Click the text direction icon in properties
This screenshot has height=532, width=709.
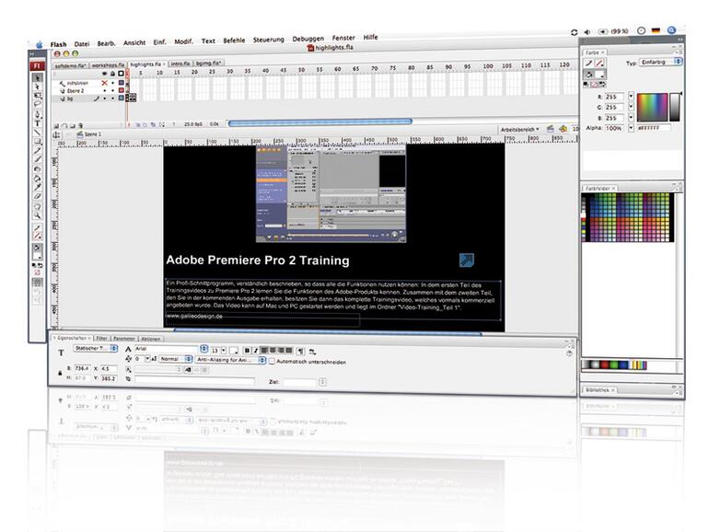point(312,352)
